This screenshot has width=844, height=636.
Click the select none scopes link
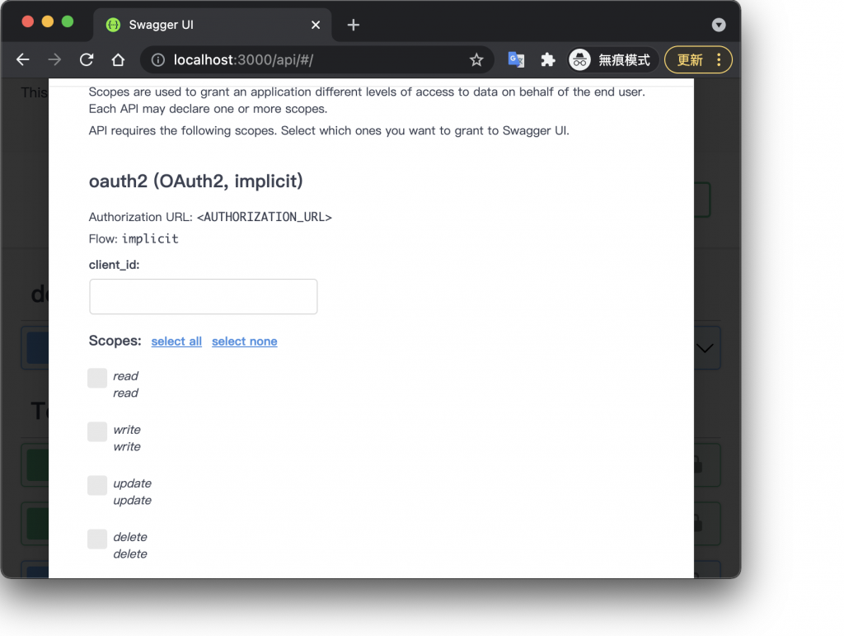(x=244, y=342)
